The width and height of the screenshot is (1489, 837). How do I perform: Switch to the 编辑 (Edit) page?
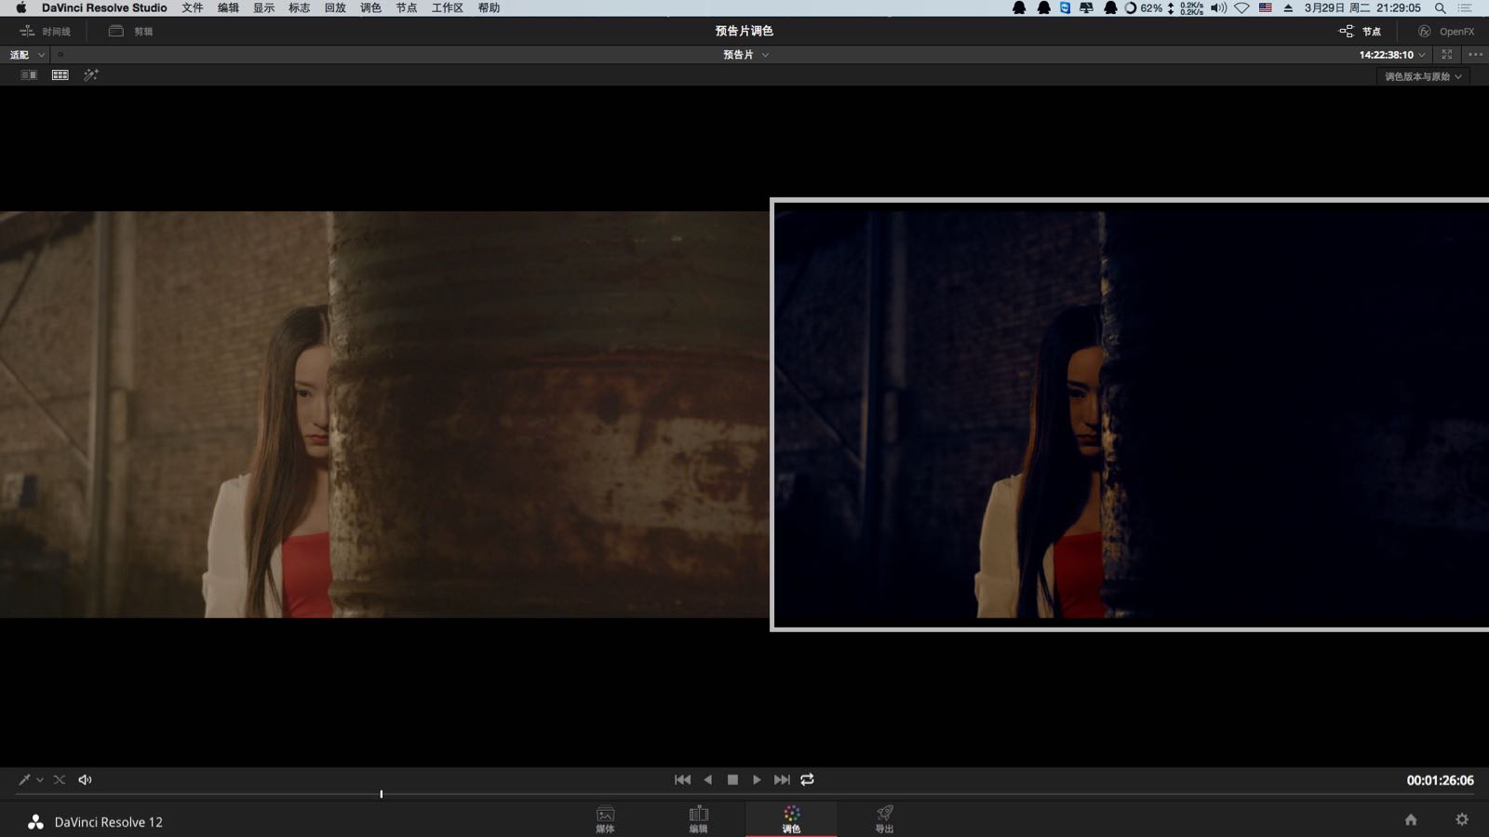point(698,819)
